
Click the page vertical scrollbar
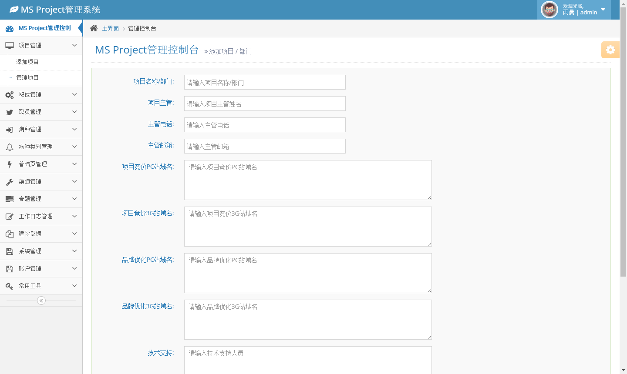point(623,144)
